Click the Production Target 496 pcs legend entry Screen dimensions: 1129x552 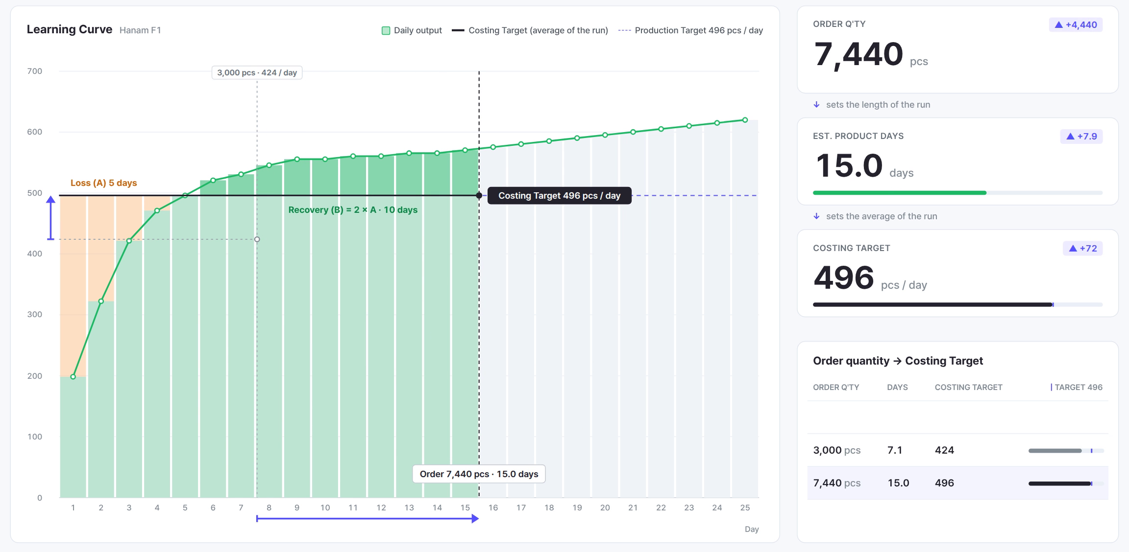(690, 30)
